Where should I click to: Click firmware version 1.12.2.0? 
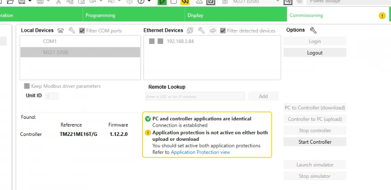click(119, 134)
